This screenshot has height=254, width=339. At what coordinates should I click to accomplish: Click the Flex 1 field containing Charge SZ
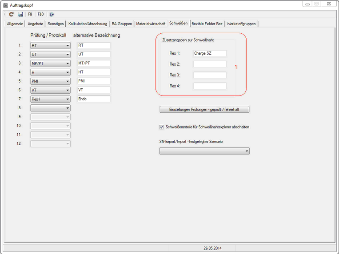coord(210,53)
